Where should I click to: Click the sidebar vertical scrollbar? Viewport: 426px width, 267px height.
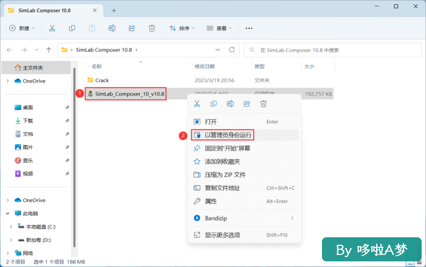[74, 158]
